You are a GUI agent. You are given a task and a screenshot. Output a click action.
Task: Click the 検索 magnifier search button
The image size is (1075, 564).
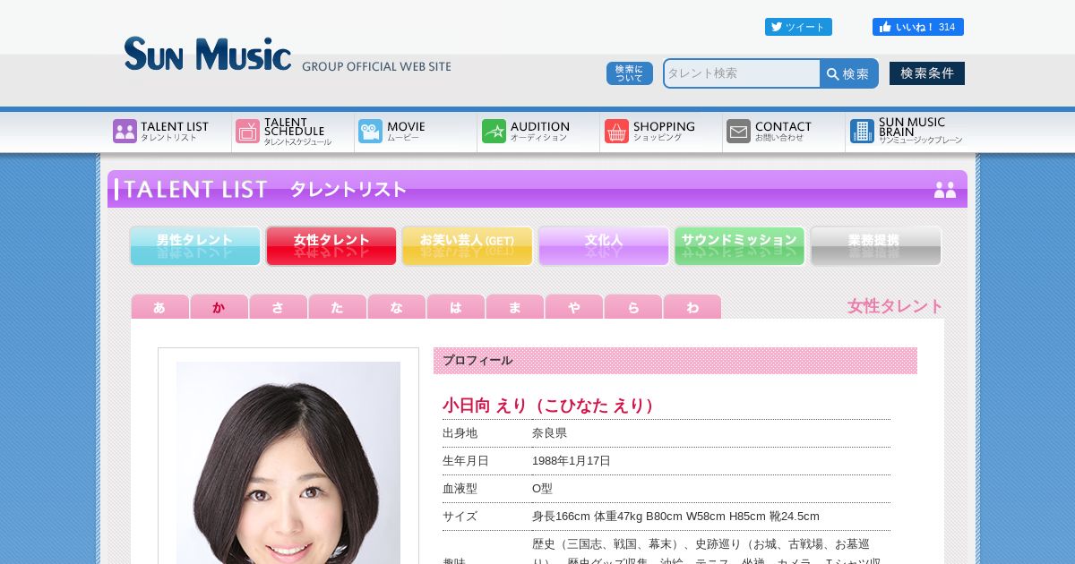click(x=848, y=73)
